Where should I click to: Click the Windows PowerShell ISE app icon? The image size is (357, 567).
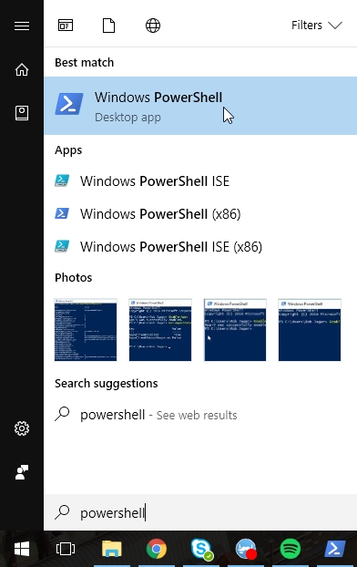[62, 180]
